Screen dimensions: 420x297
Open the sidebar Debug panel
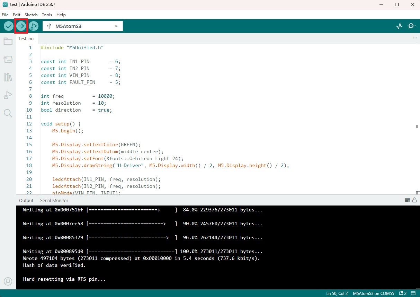coord(8,95)
